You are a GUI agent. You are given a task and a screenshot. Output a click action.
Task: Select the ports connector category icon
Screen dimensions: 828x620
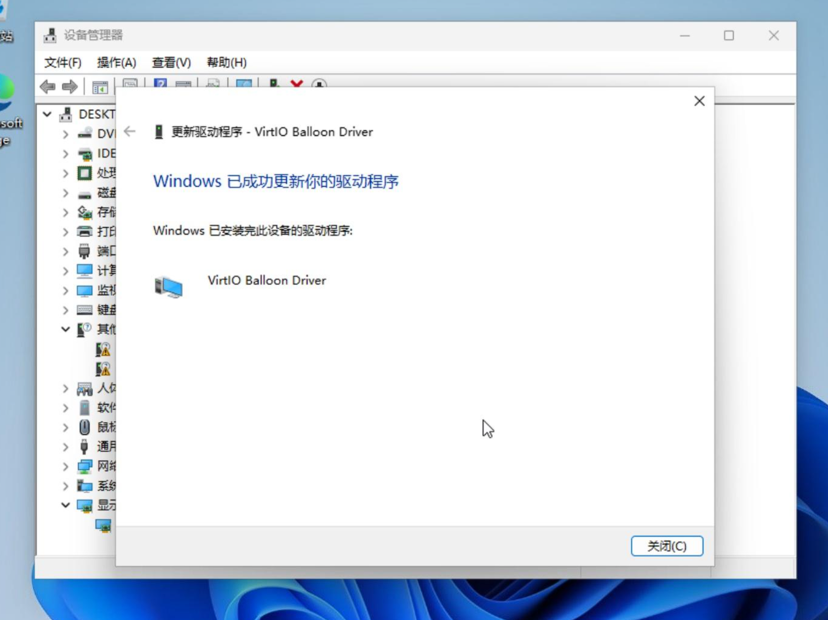click(84, 251)
